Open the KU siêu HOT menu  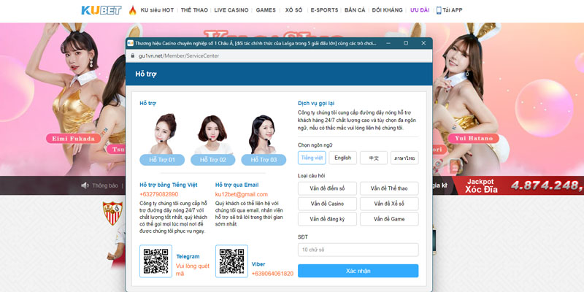pos(157,10)
